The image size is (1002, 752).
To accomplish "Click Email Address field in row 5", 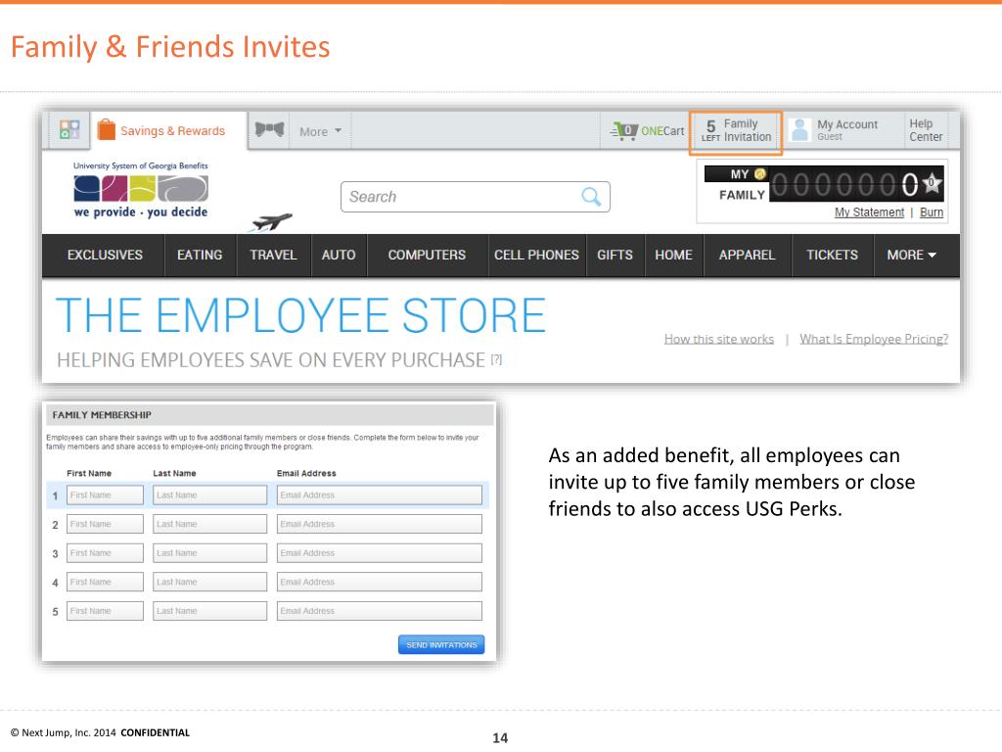I will 379,611.
